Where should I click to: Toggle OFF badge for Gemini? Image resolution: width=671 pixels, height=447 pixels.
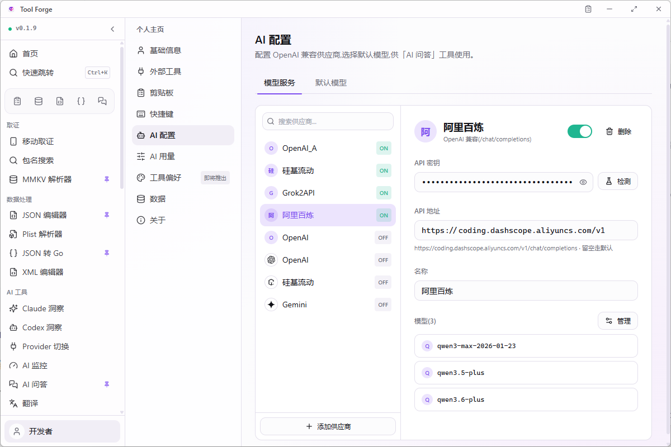[383, 305]
